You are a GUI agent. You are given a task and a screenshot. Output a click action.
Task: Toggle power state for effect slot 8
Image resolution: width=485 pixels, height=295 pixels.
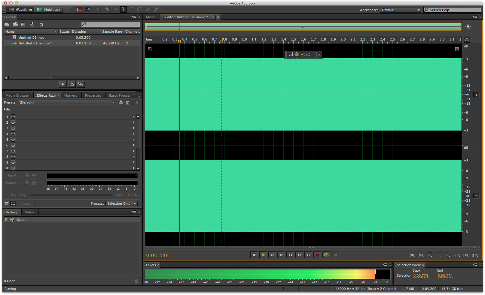13,157
